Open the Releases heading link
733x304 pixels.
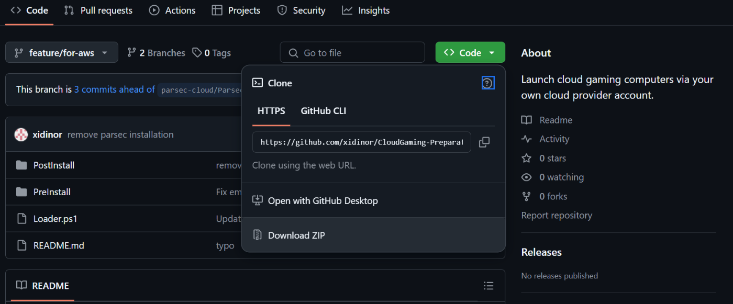[x=541, y=252]
